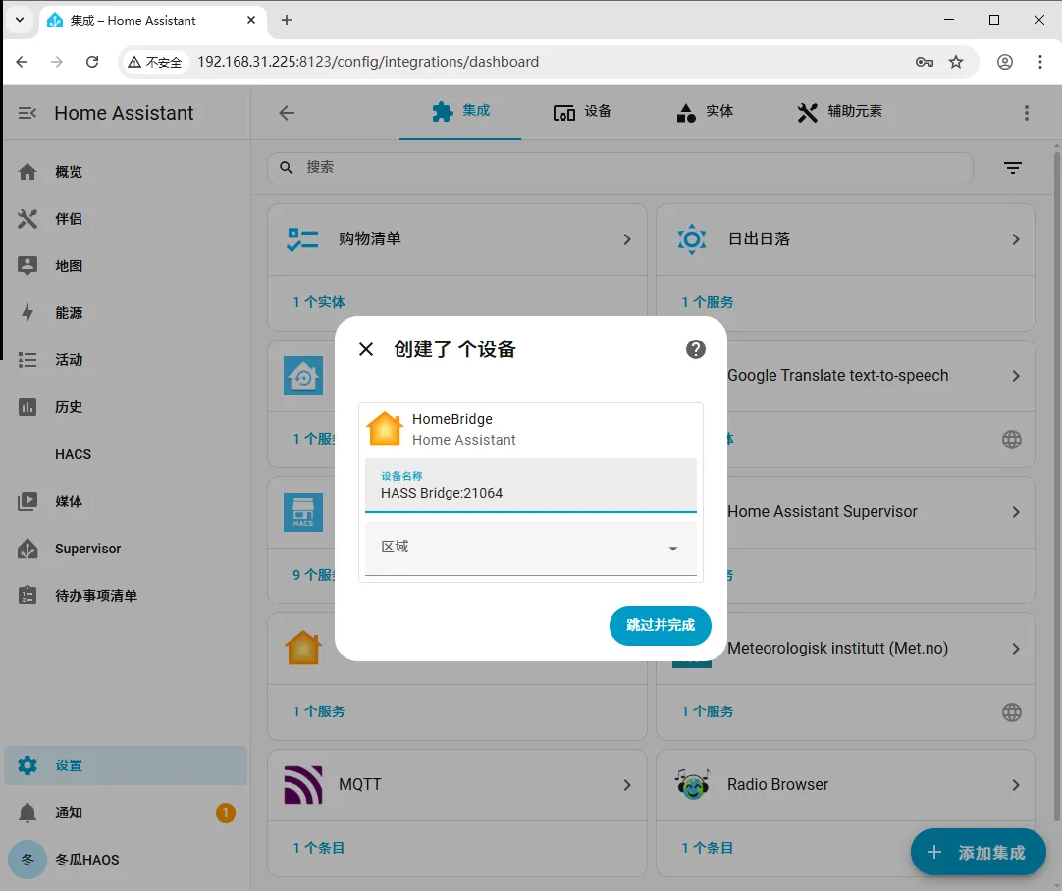Close the device created dialog
1062x891 pixels.
(366, 349)
